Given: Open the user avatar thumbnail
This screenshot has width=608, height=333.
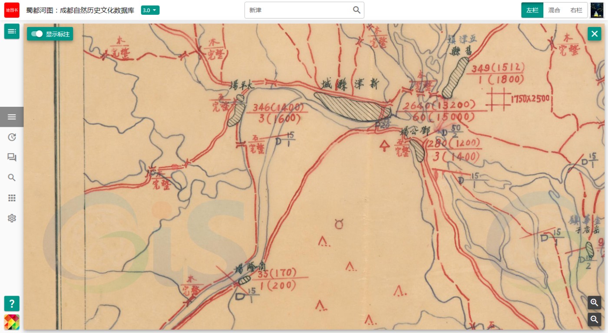Looking at the screenshot, I should (x=597, y=10).
